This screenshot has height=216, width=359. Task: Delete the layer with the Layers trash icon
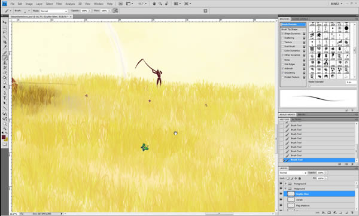click(x=352, y=213)
